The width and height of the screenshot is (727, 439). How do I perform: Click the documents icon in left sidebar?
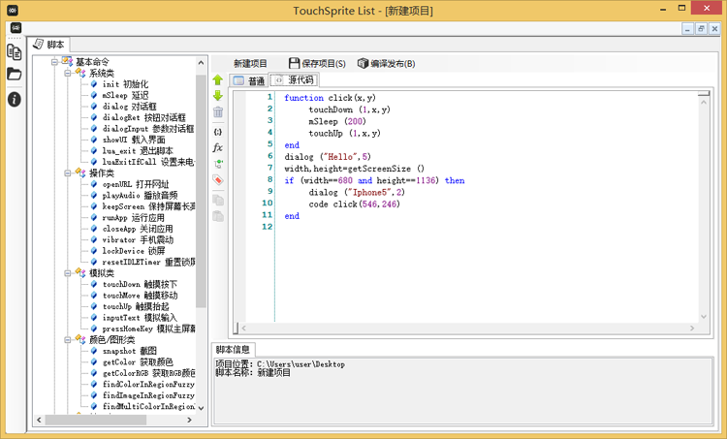[15, 52]
